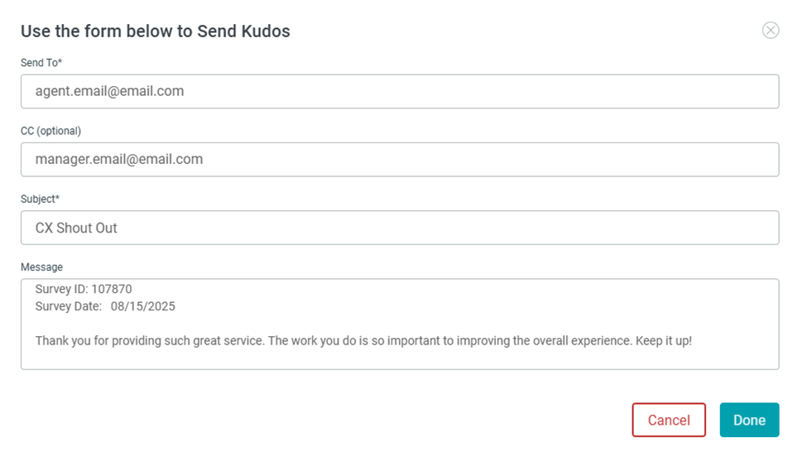Click the "Subject*" field label
The width and height of the screenshot is (807, 457).
click(x=40, y=199)
